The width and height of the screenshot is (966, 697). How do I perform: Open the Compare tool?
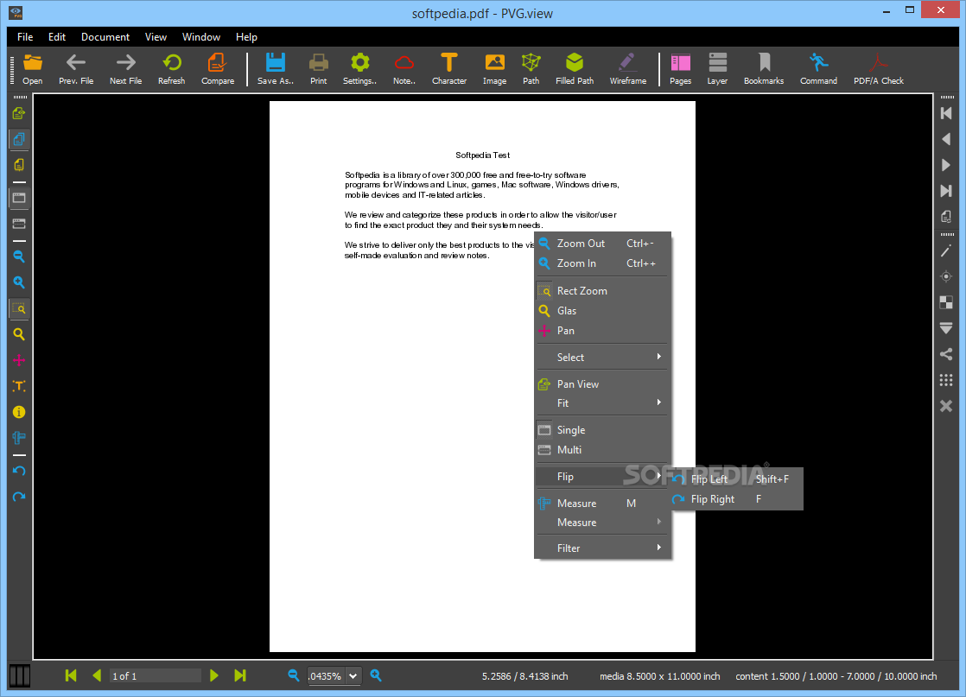point(218,69)
